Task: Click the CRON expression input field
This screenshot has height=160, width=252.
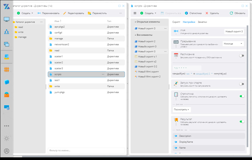Action: point(187,68)
